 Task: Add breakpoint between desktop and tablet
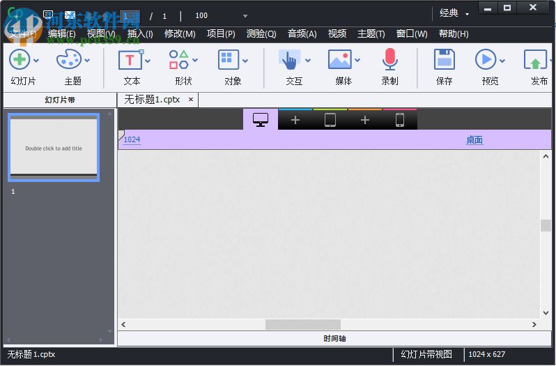click(295, 120)
